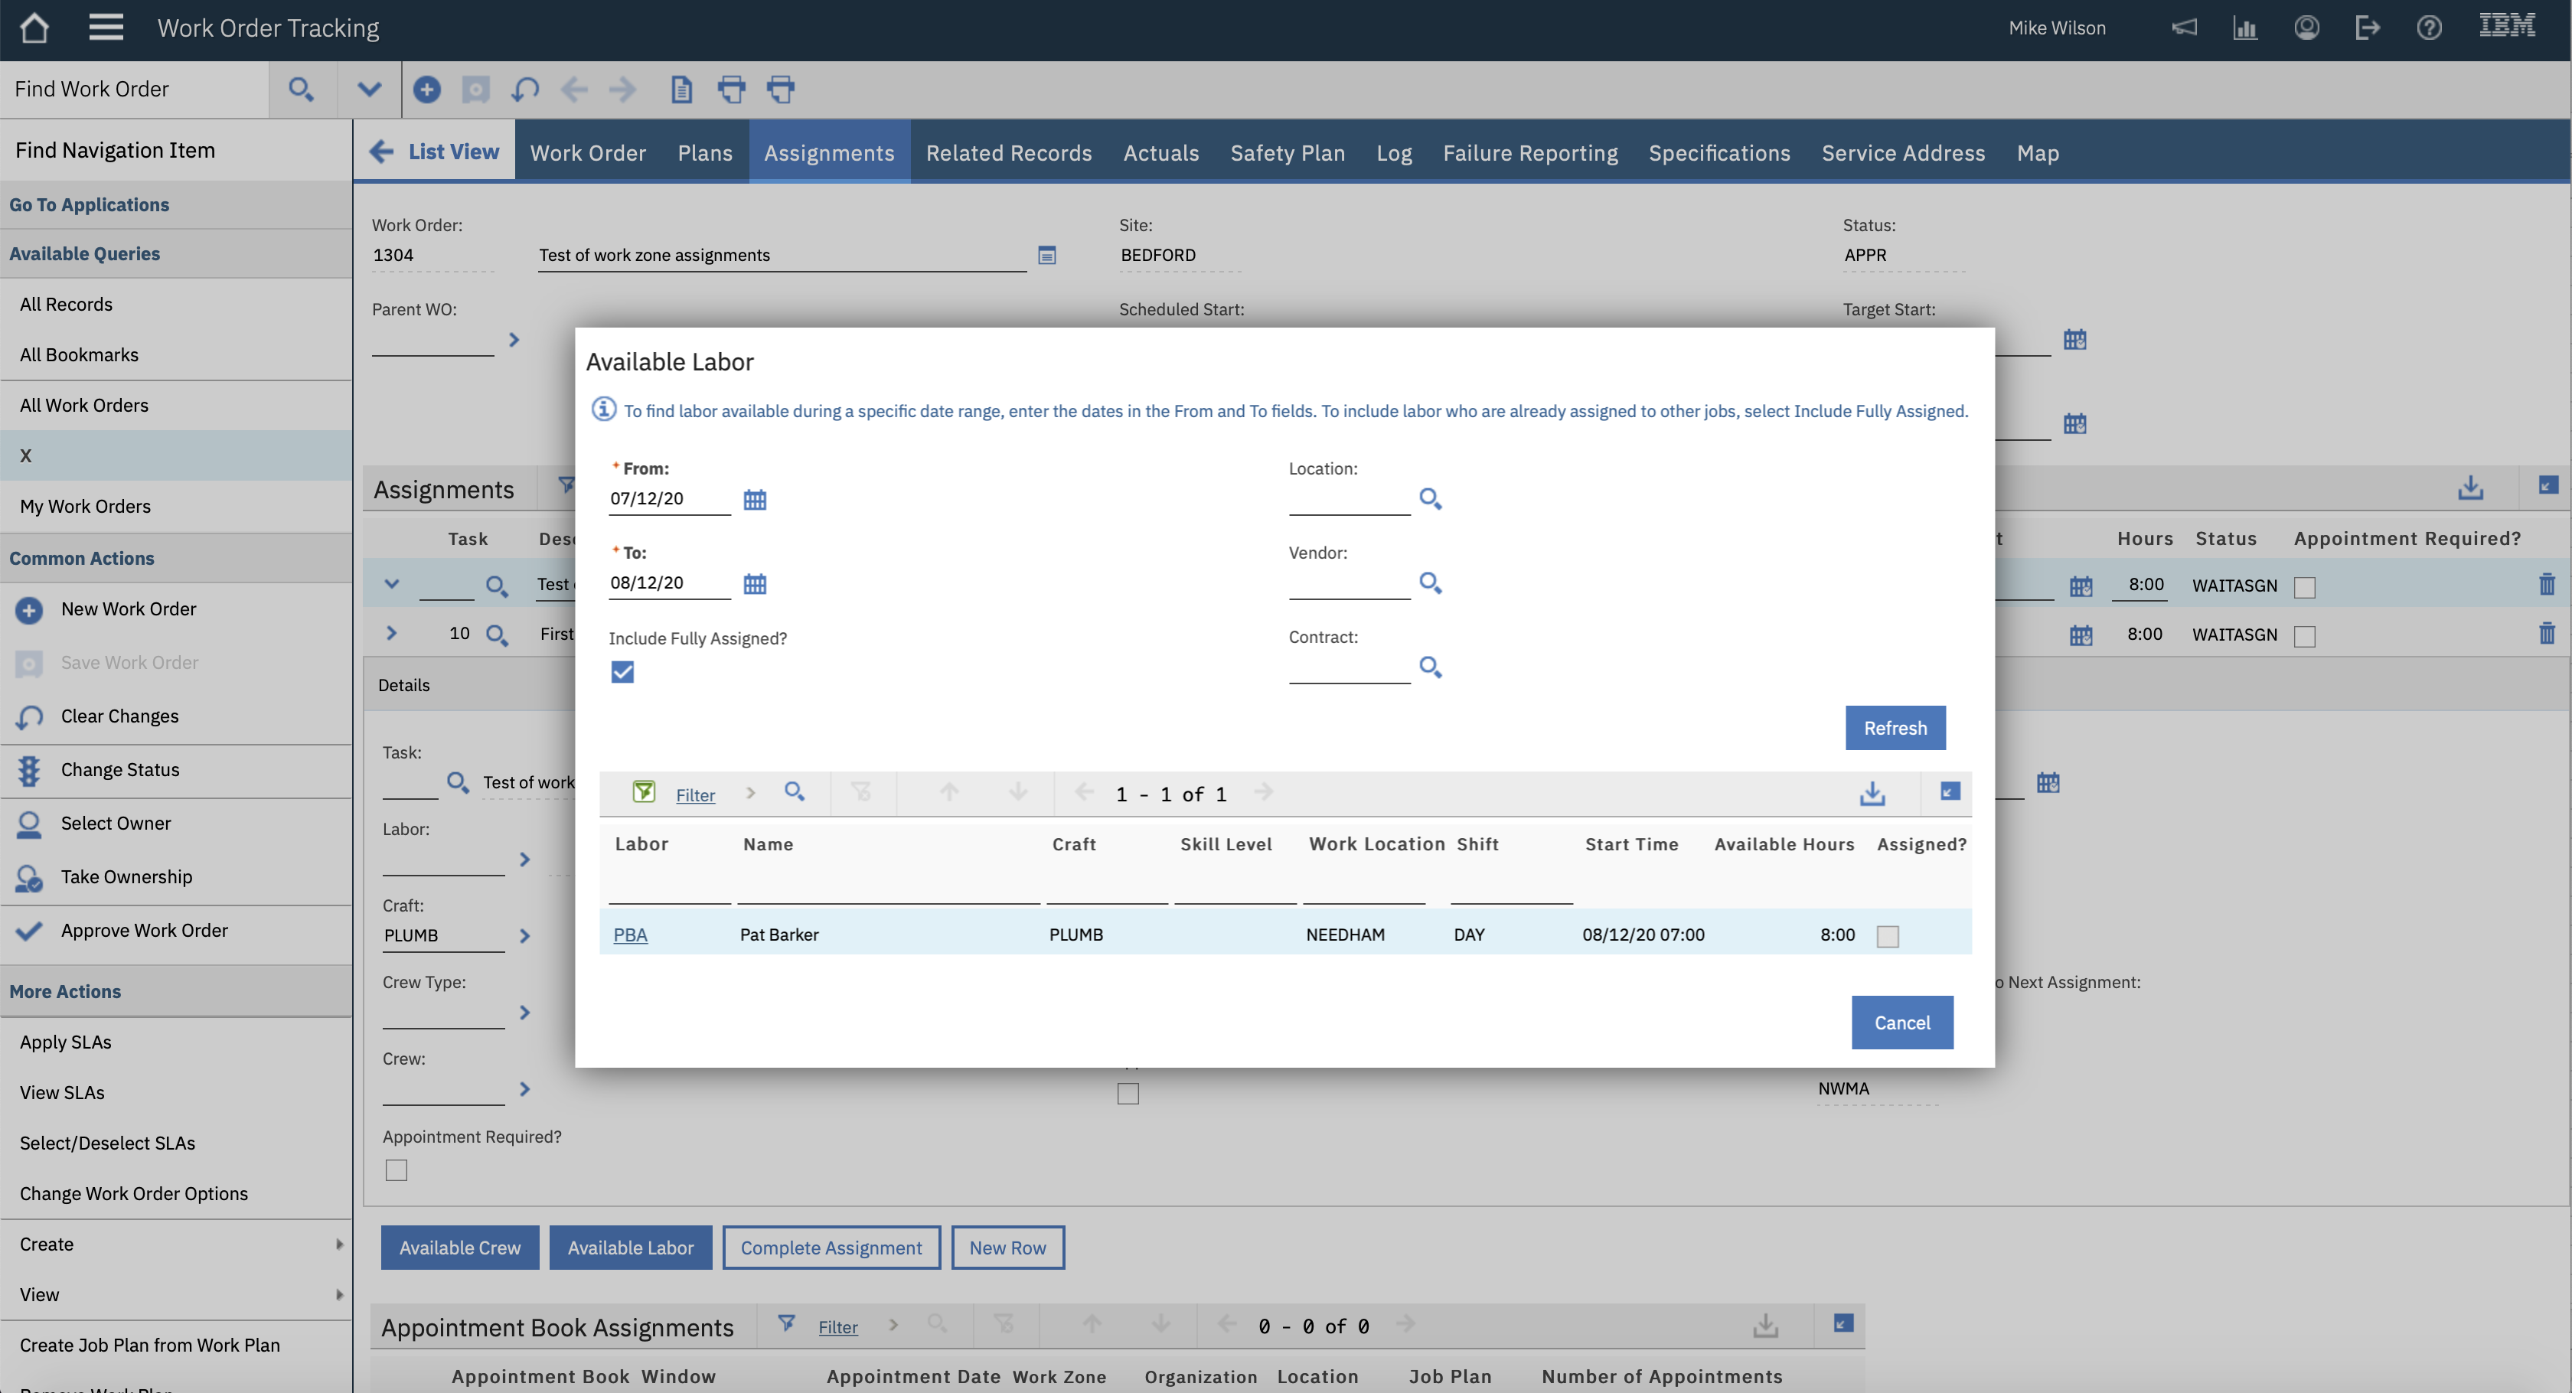Check the Assigned box for Pat Barker
The height and width of the screenshot is (1393, 2572).
1887,935
